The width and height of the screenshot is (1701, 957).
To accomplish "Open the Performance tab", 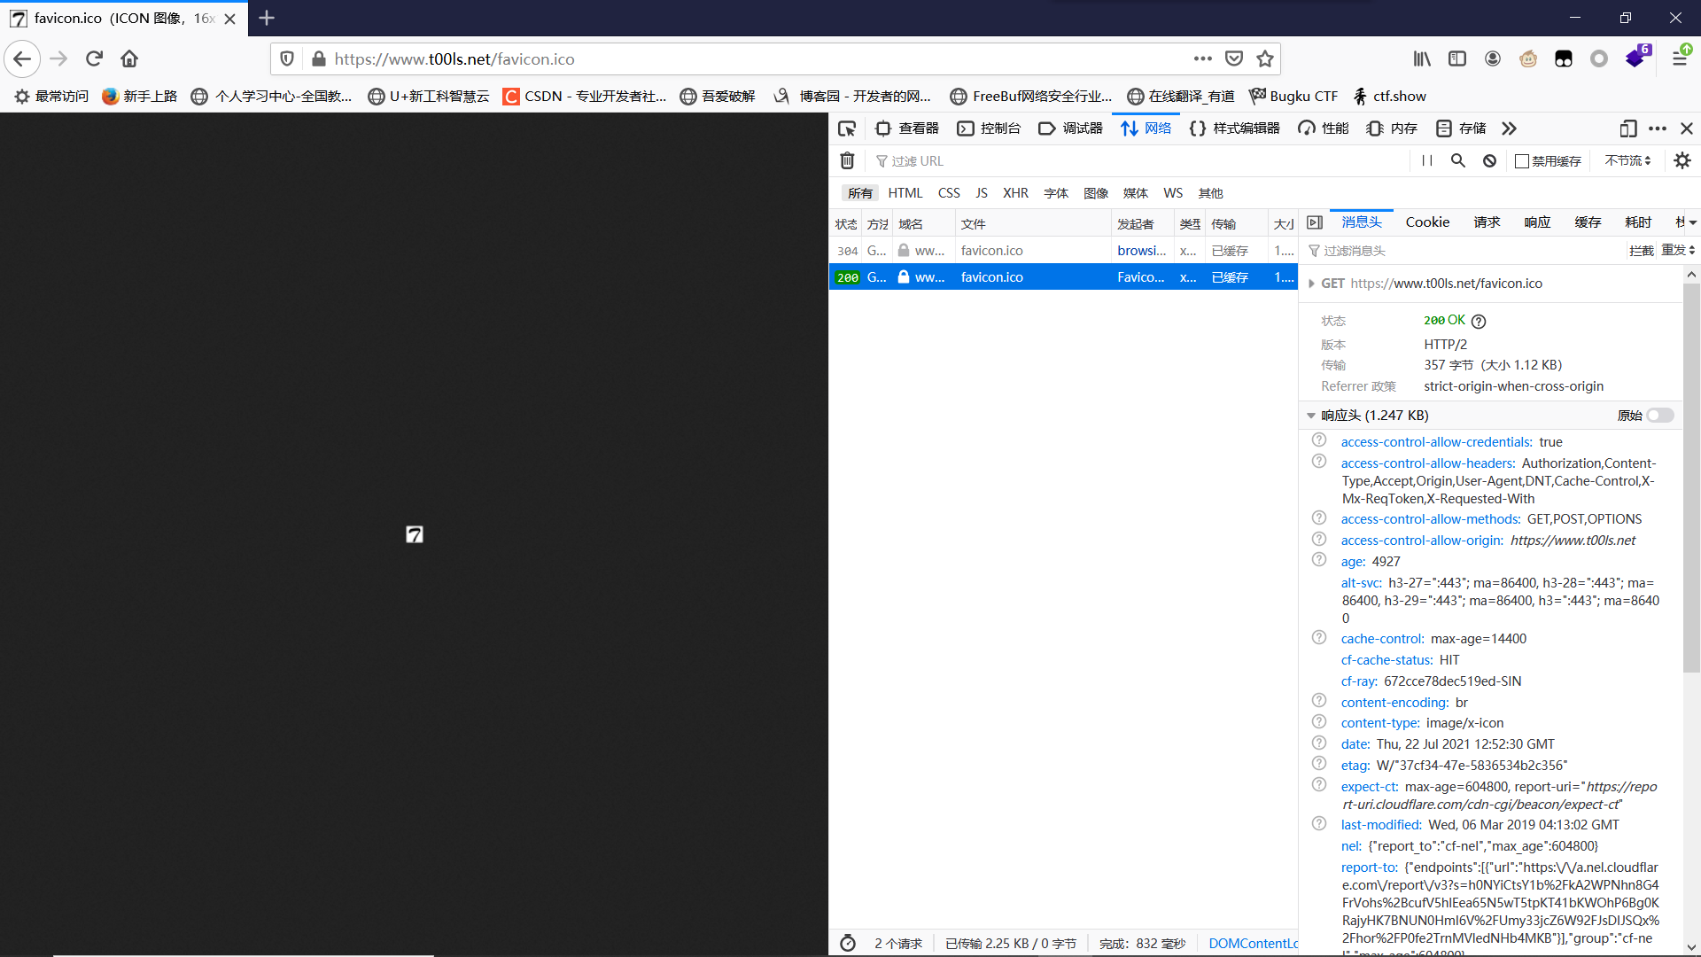I will (x=1324, y=128).
